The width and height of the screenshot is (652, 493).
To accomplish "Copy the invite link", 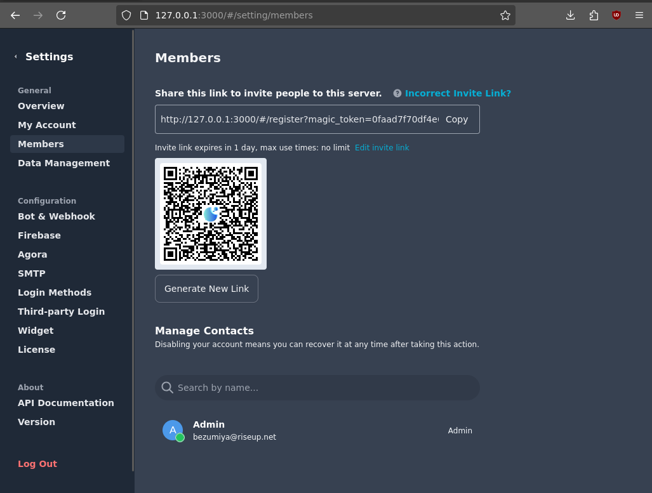I will tap(457, 119).
